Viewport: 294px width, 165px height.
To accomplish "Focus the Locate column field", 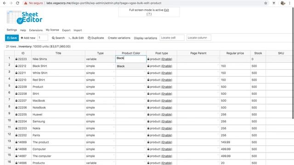I will coord(199,38).
